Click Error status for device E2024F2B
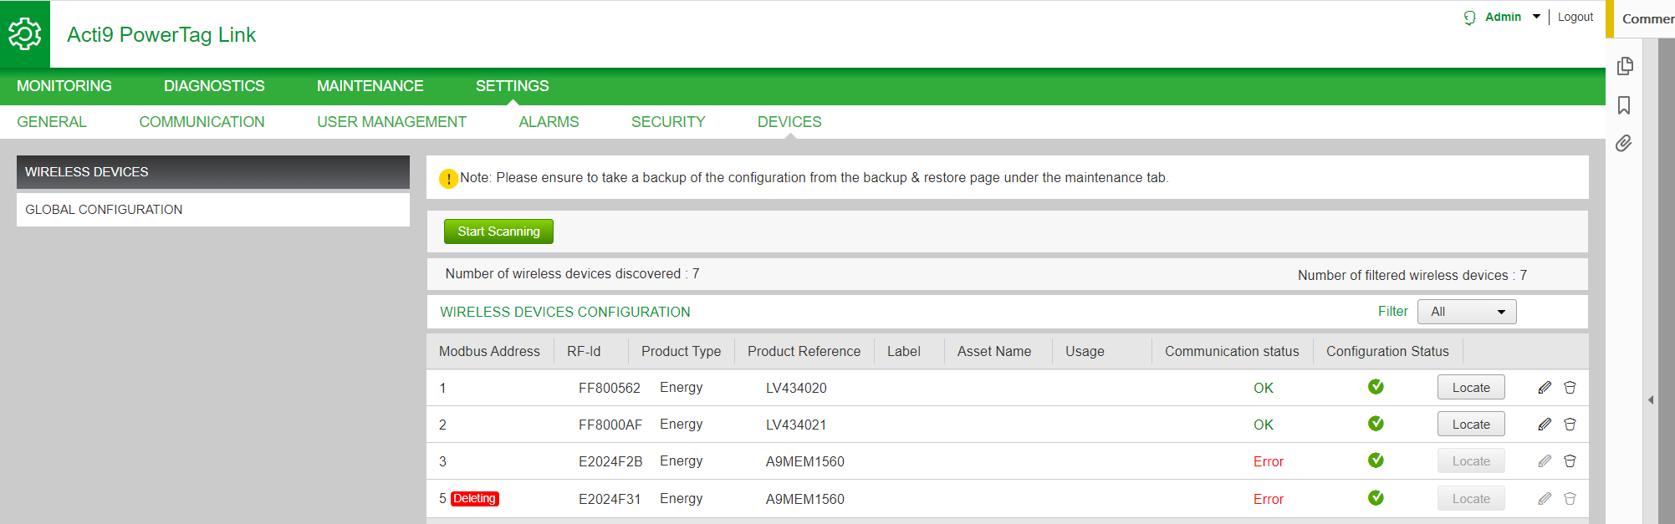 tap(1269, 462)
